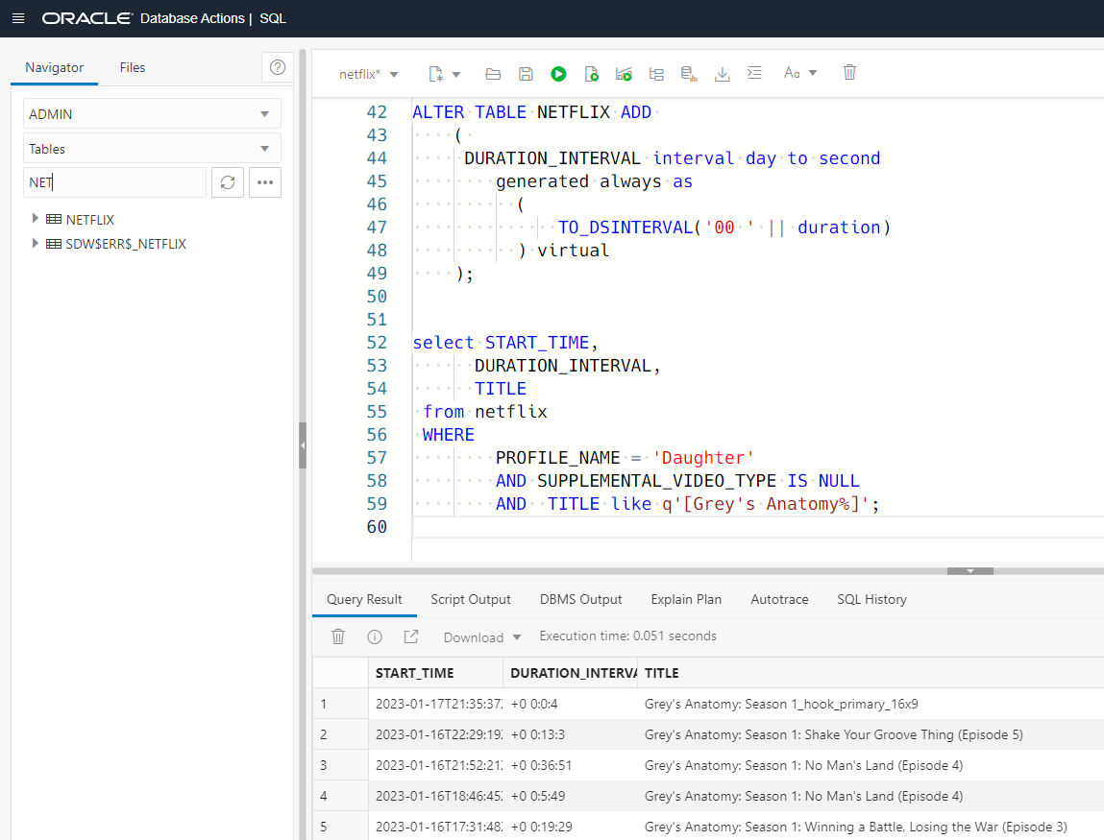Select the DBMS Output tab
This screenshot has width=1104, height=840.
point(581,599)
